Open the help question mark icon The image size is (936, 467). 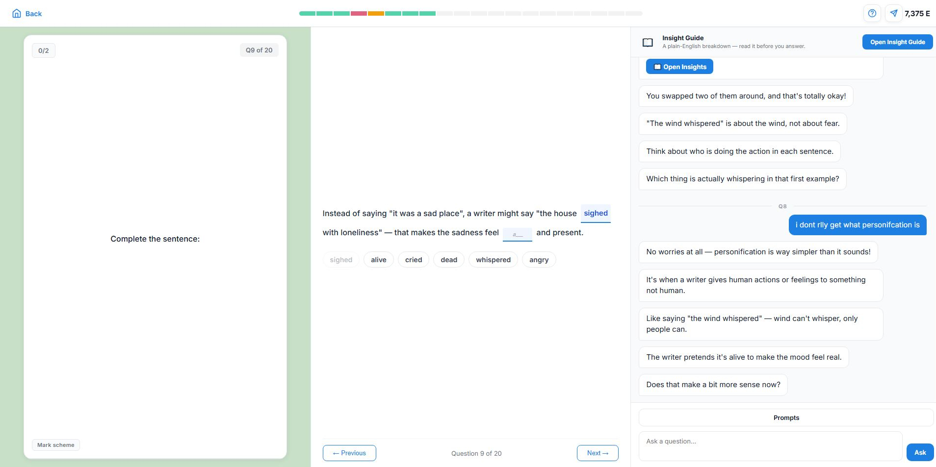[872, 13]
